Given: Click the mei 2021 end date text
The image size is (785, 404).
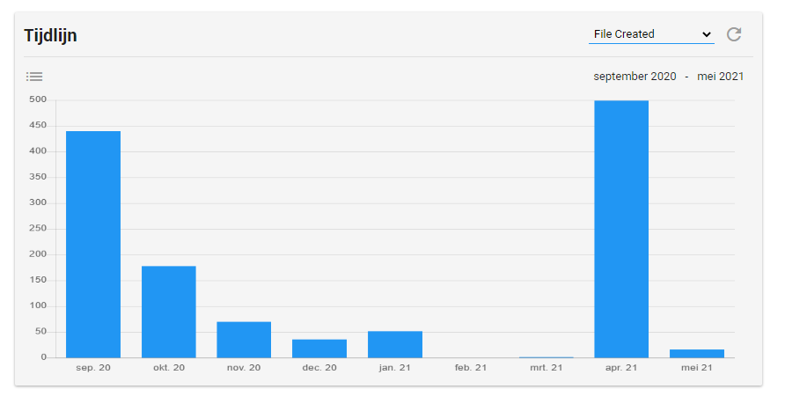Looking at the screenshot, I should click(720, 77).
